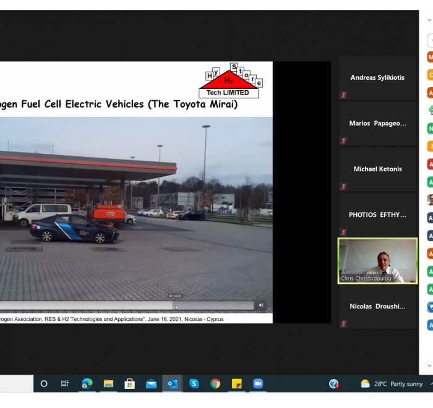Open Cortana circle on the taskbar
The height and width of the screenshot is (408, 433).
click(44, 384)
